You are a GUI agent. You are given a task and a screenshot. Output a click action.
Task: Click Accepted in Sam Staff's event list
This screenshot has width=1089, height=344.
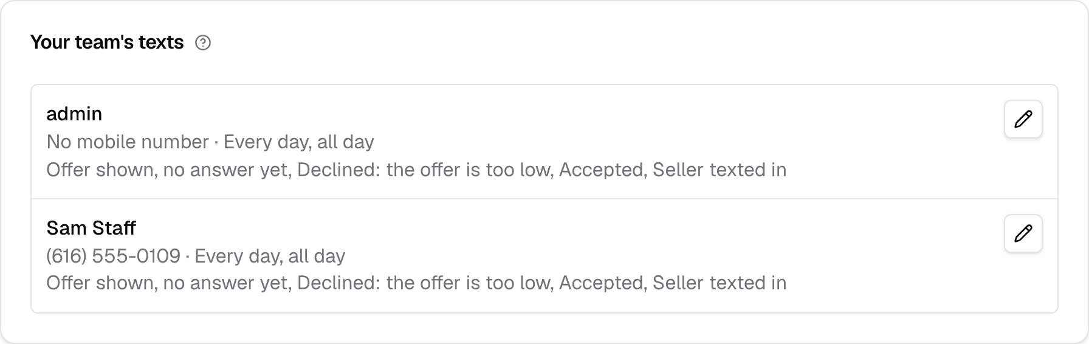pyautogui.click(x=602, y=283)
